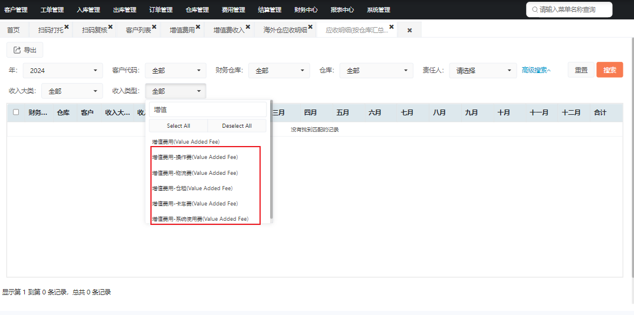Open the 入库管理 menu
The image size is (634, 315).
point(88,9)
